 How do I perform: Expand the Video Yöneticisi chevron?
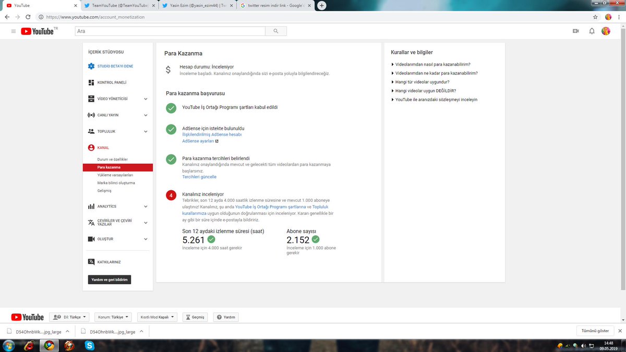[x=146, y=99]
